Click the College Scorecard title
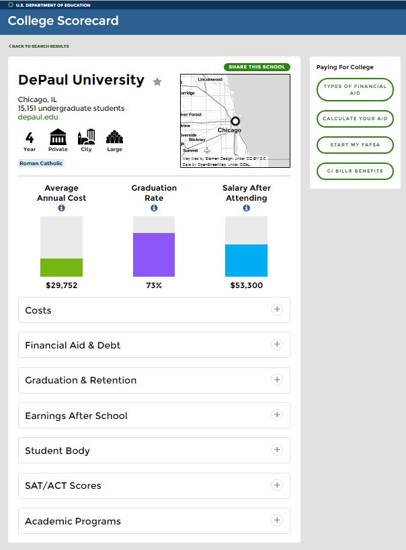Image resolution: width=406 pixels, height=550 pixels. tap(63, 21)
